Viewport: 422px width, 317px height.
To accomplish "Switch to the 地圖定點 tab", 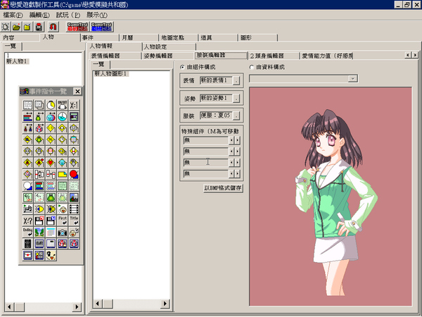I will tap(179, 38).
